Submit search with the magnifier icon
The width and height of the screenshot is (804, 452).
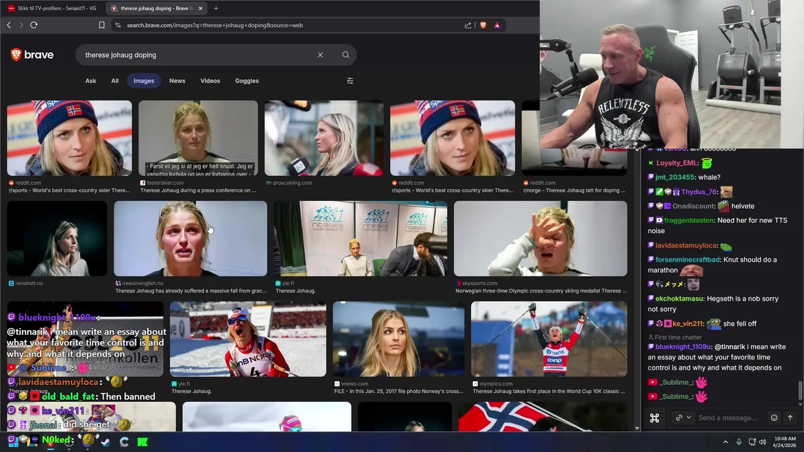click(345, 55)
